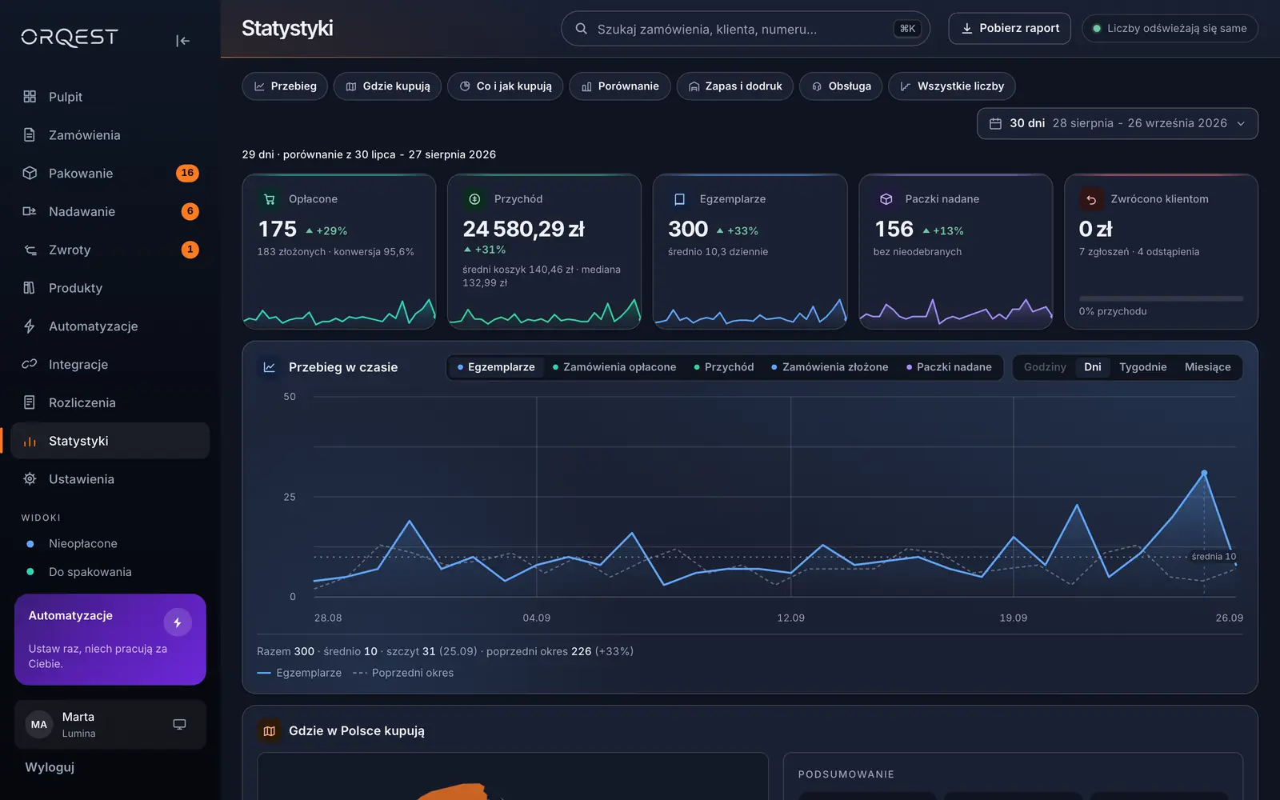This screenshot has height=800, width=1280.
Task: Open the Obsługa tab
Action: (x=841, y=86)
